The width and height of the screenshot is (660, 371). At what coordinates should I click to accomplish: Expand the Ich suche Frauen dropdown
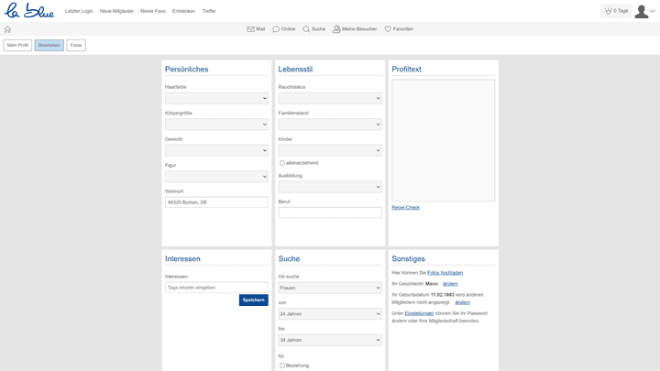tap(330, 288)
